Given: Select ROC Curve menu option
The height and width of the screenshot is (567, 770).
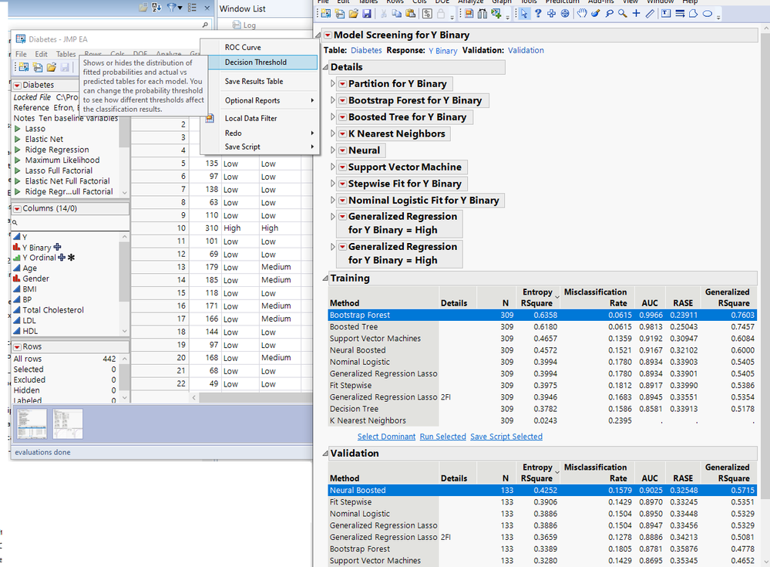Looking at the screenshot, I should coord(243,48).
